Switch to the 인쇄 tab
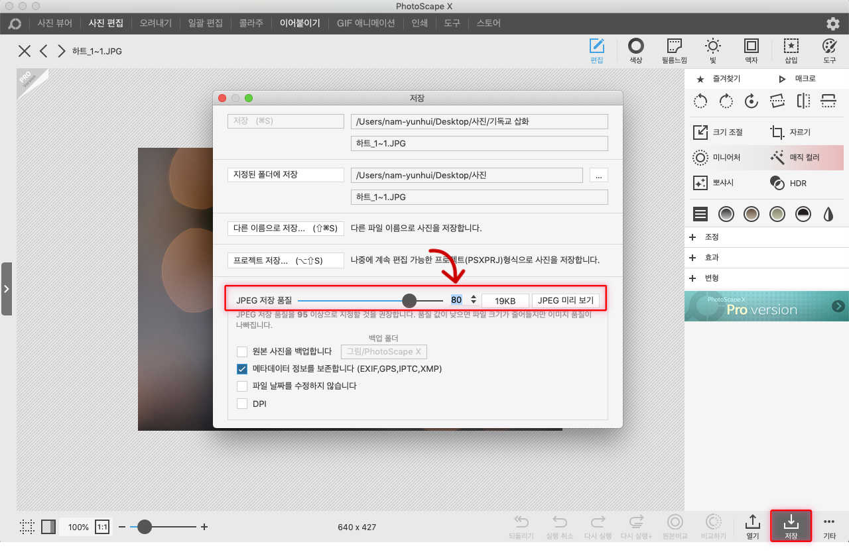Viewport: 849px width, 554px height. tap(419, 23)
